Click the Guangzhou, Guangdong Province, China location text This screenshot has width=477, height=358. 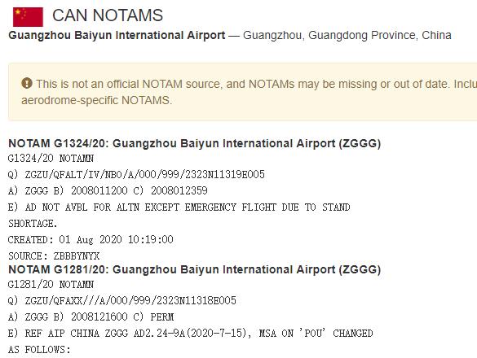point(347,36)
